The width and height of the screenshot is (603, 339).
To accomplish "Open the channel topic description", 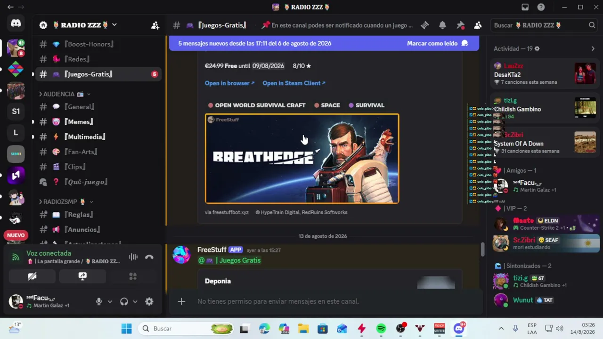I will [x=337, y=25].
